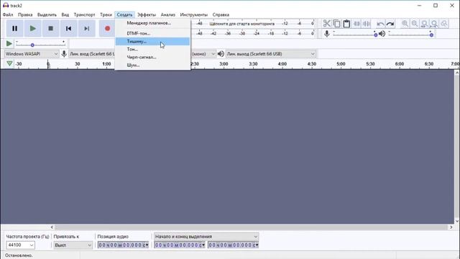Adjust the playback volume slider
Viewport: 460px width, 259px height.
(x=410, y=35)
